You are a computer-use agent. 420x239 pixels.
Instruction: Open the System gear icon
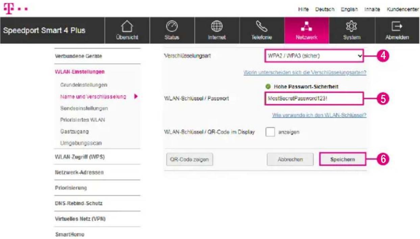(351, 26)
